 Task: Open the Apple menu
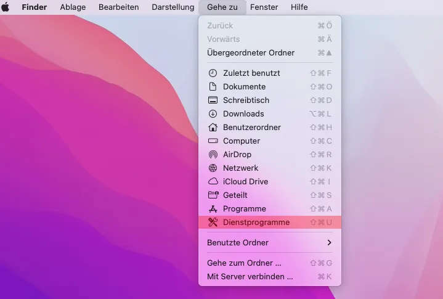coord(6,7)
